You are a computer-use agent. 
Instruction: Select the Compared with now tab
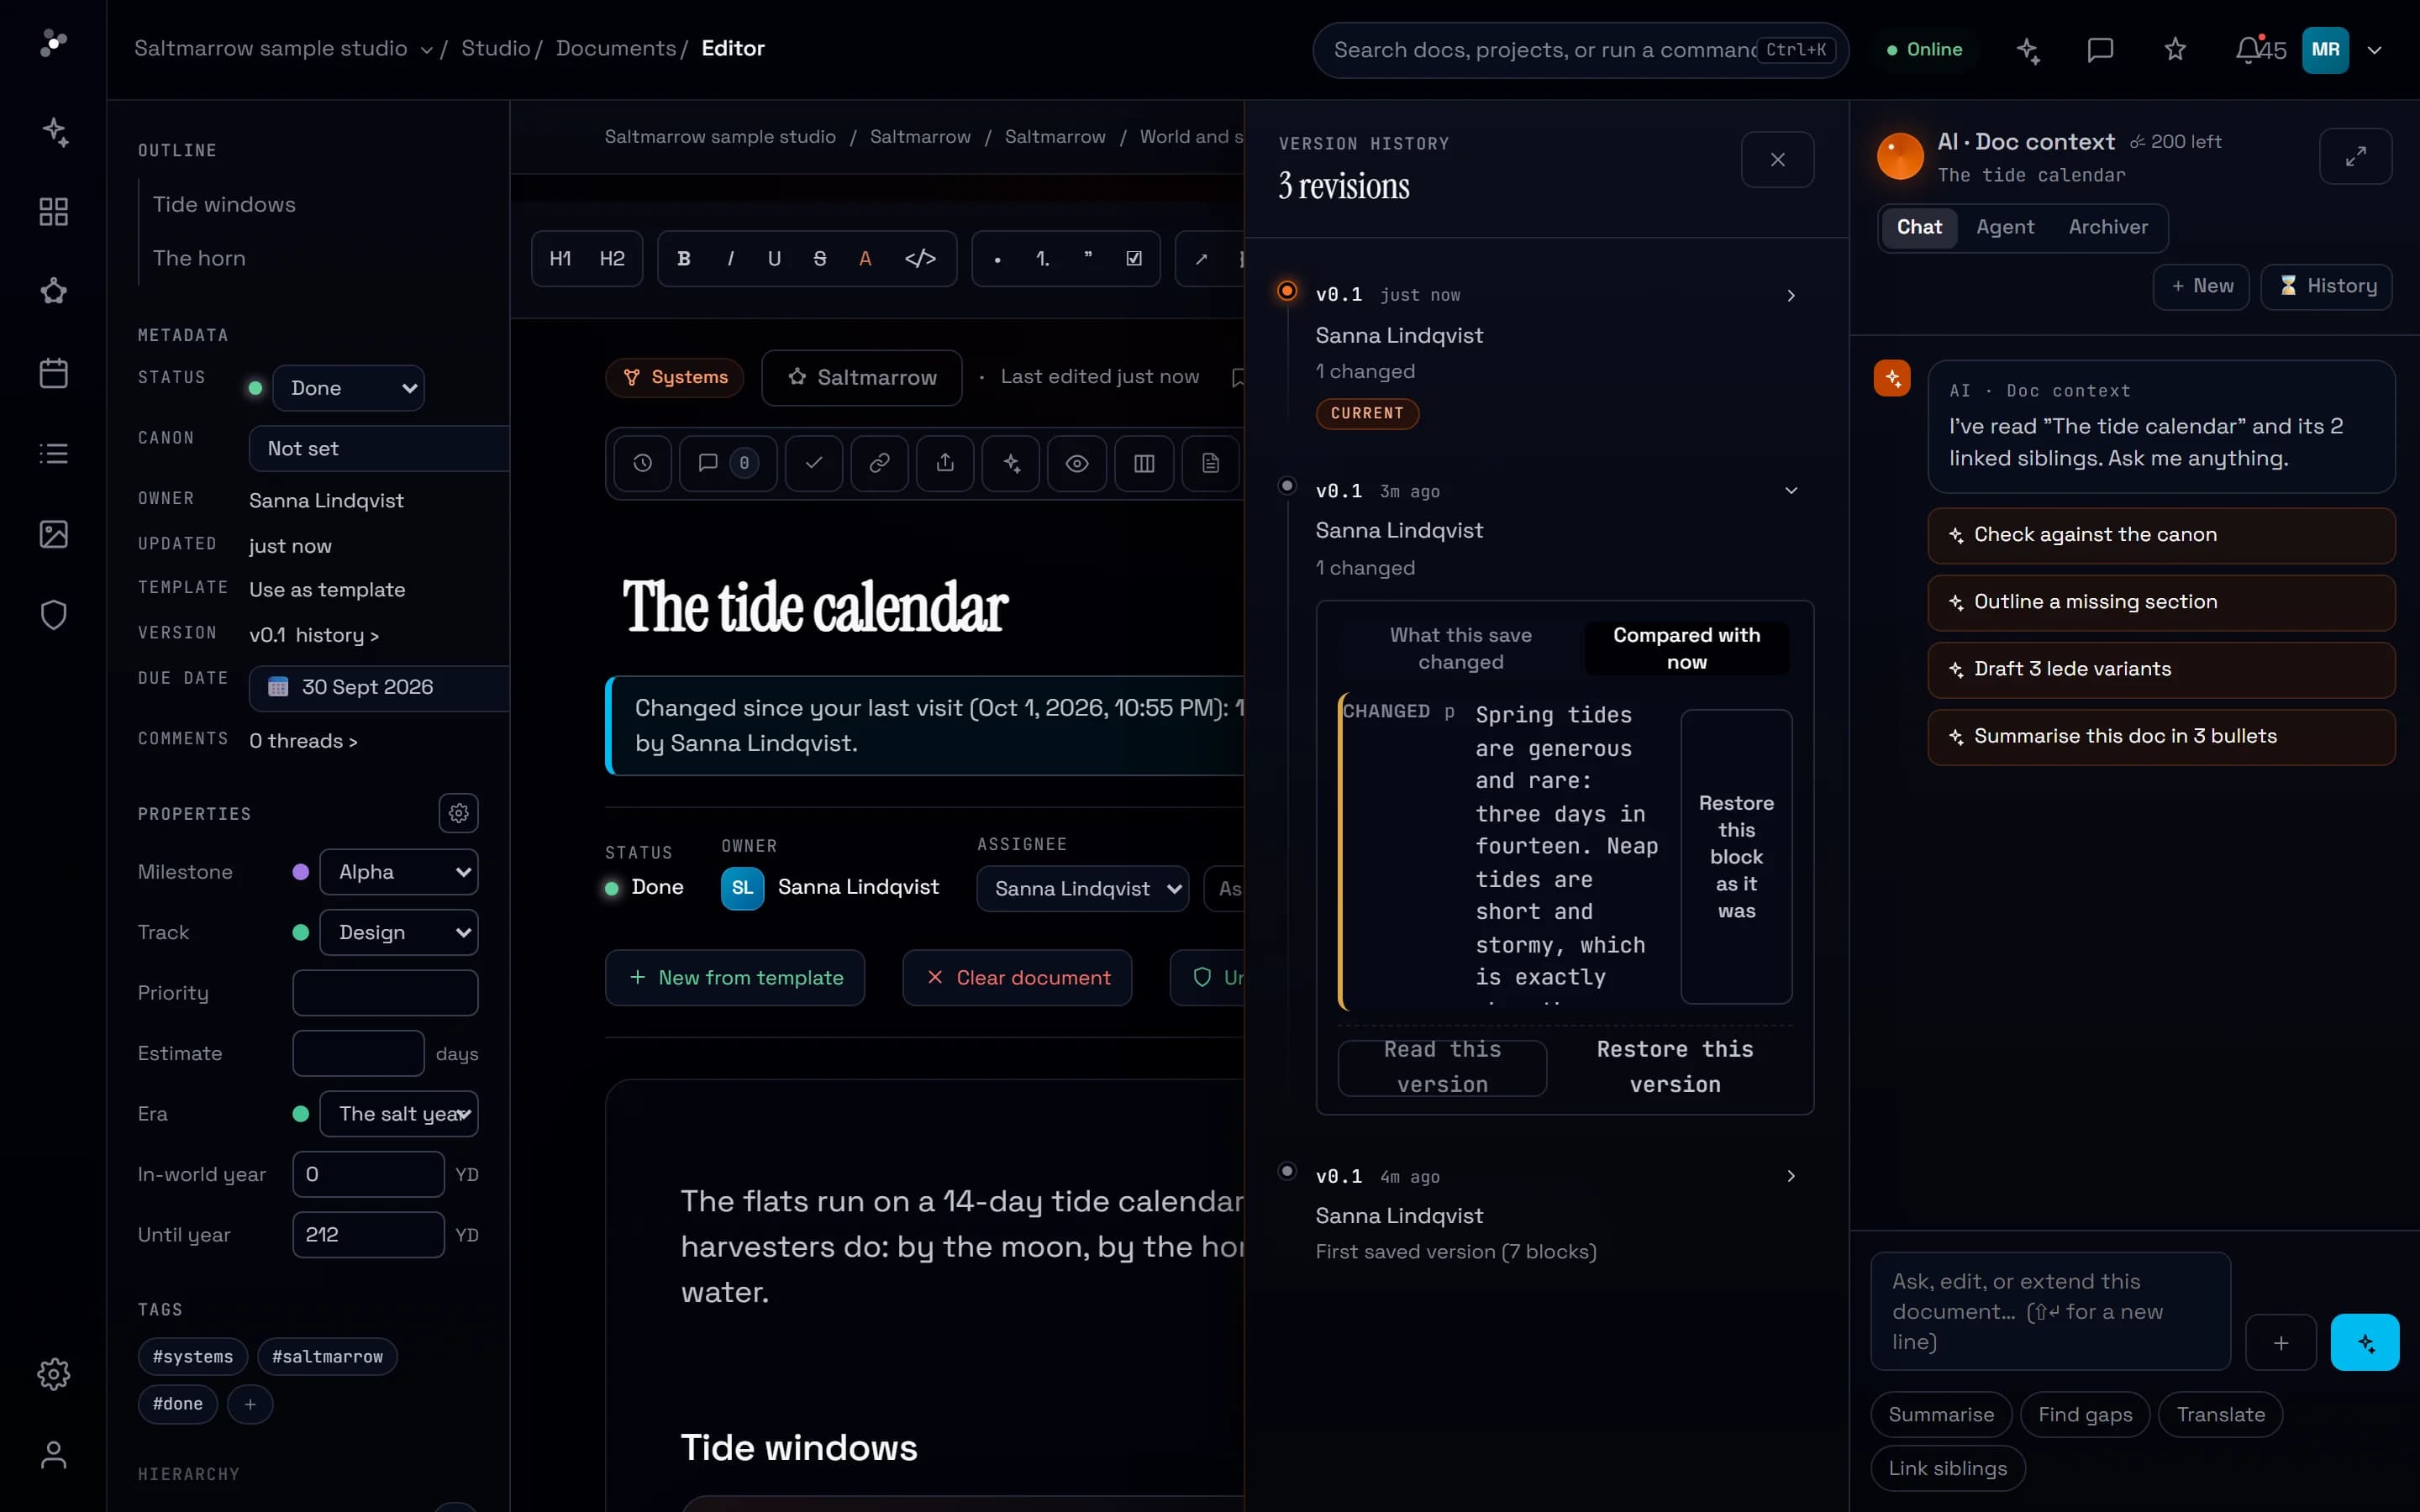[x=1686, y=648]
